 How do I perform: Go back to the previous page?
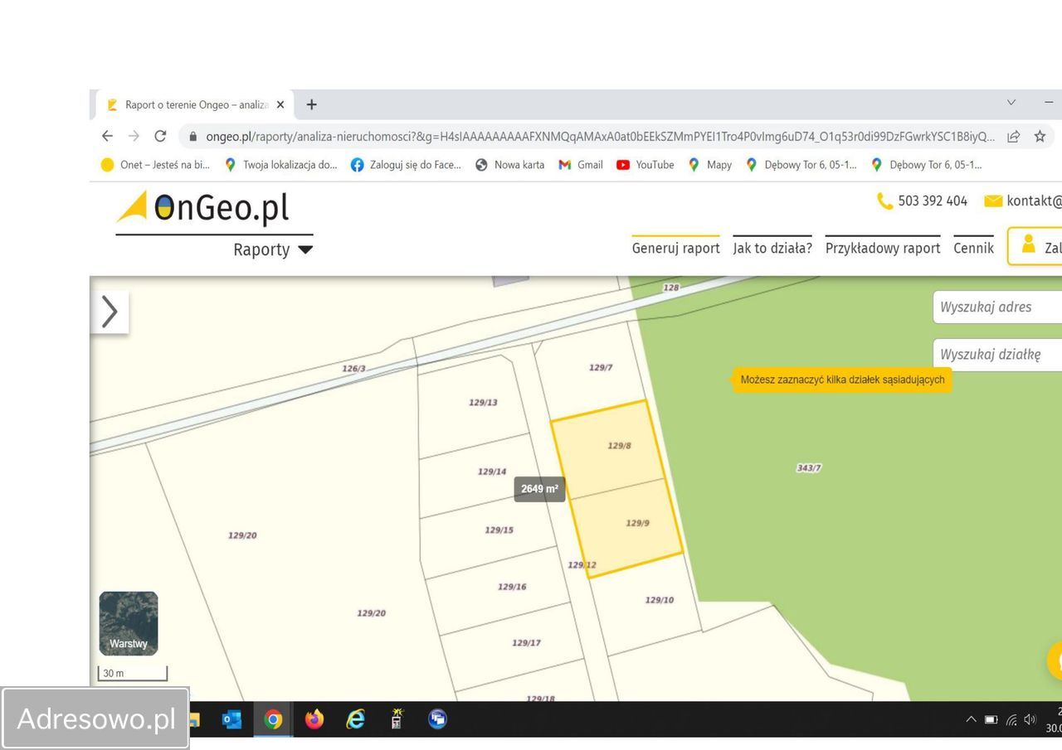click(107, 136)
